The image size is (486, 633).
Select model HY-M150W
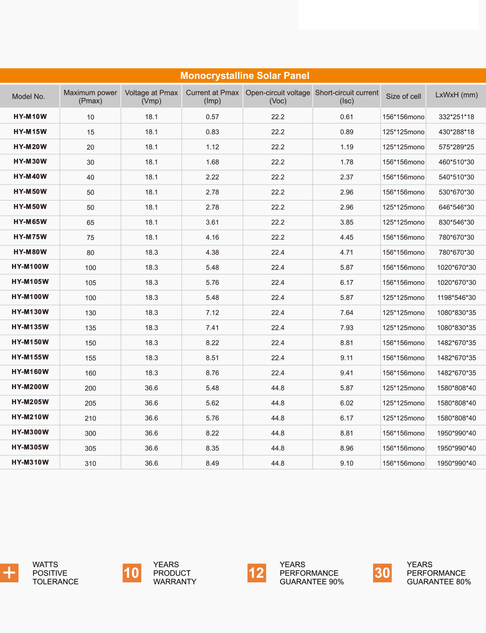tap(30, 342)
